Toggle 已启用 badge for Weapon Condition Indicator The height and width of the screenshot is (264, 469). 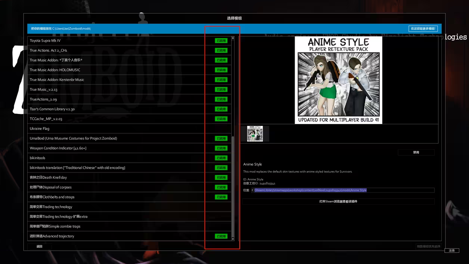221,148
